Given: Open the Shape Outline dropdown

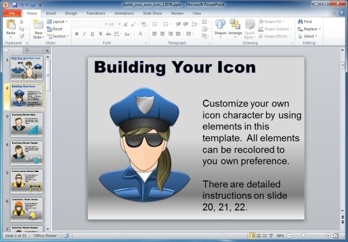Looking at the screenshot, I should (x=275, y=29).
